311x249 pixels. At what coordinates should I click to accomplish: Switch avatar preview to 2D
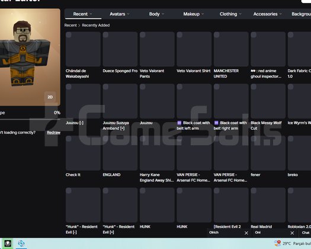click(x=50, y=97)
